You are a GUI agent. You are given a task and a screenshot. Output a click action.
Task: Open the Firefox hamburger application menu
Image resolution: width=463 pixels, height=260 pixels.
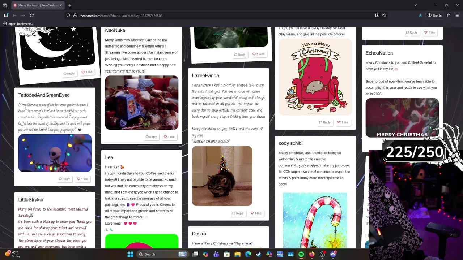(x=458, y=16)
